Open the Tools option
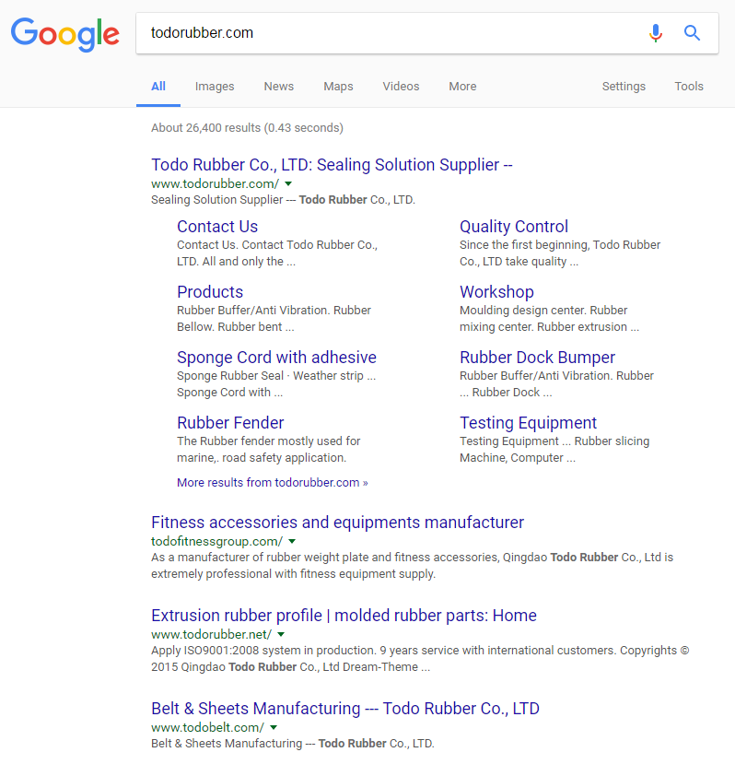Image resolution: width=735 pixels, height=764 pixels. pos(689,87)
